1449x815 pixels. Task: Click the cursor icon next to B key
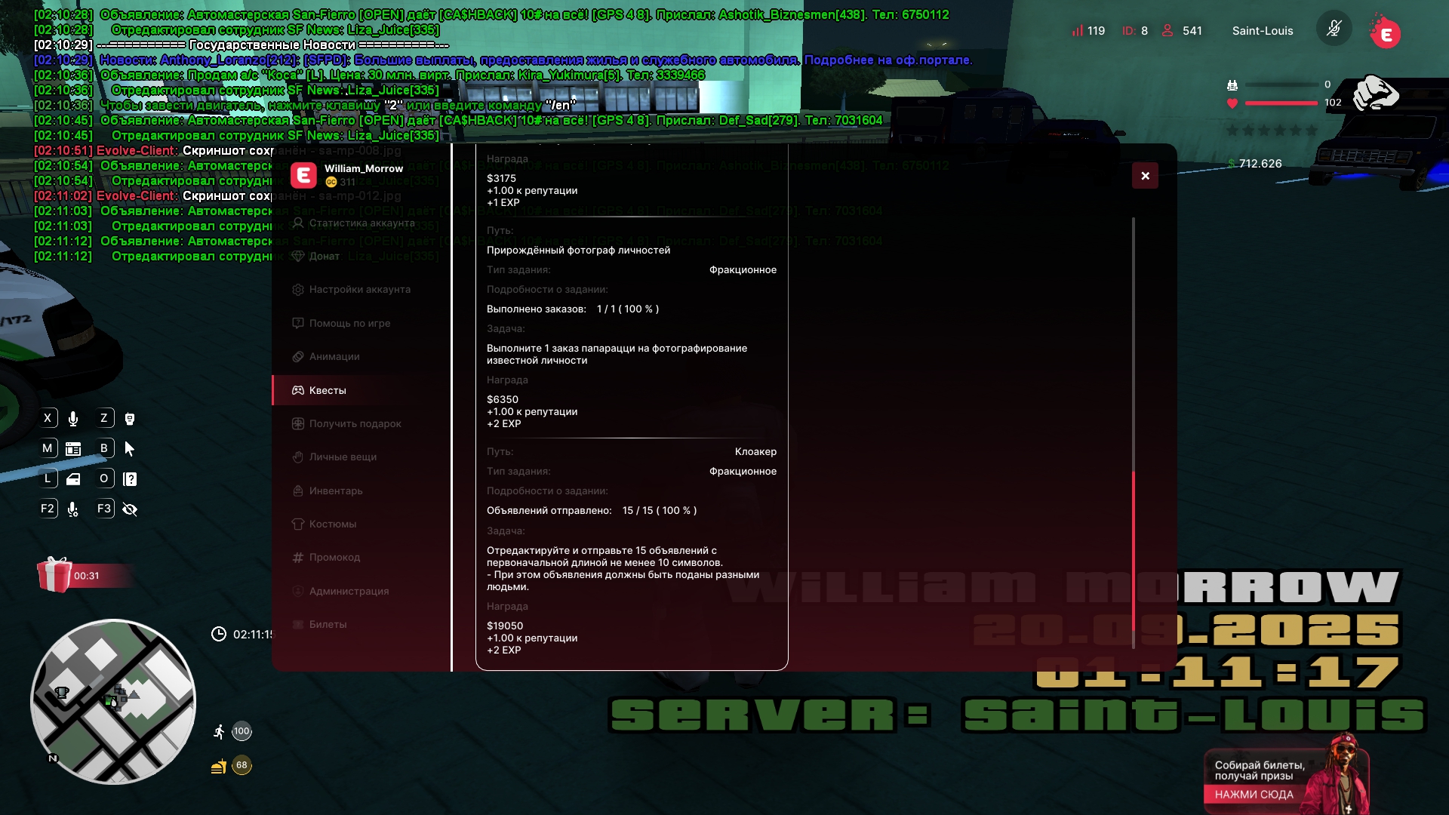(130, 449)
